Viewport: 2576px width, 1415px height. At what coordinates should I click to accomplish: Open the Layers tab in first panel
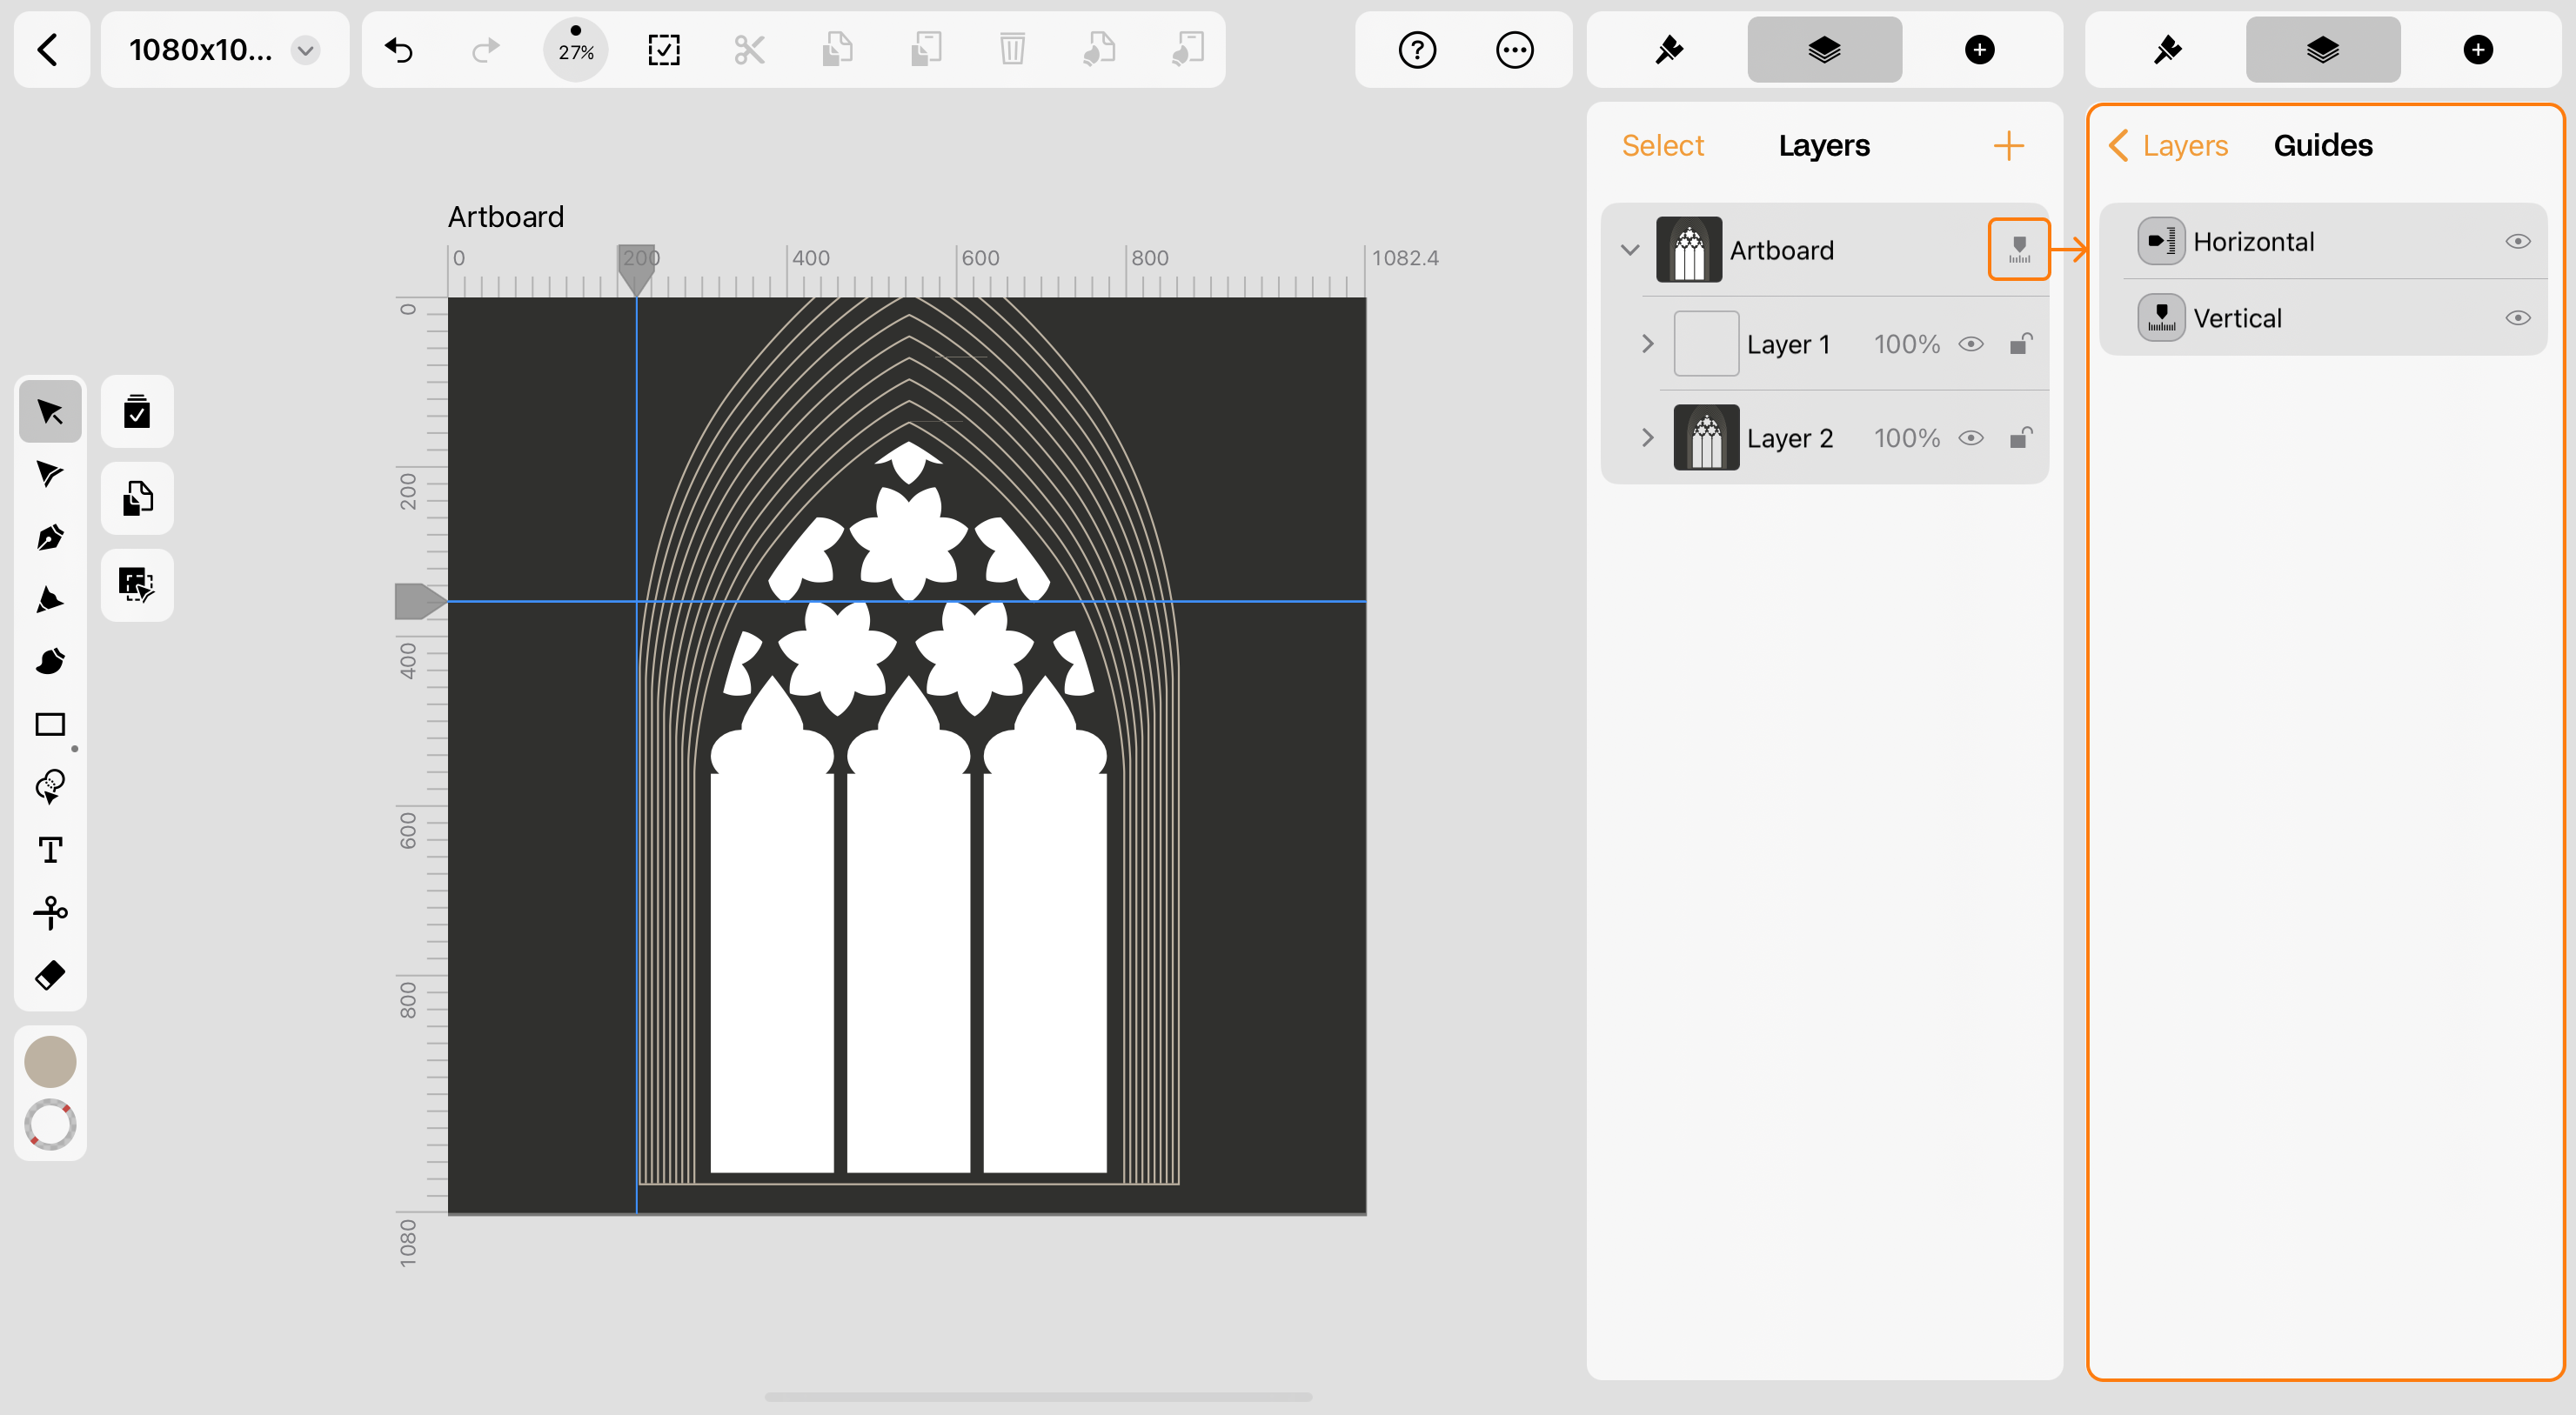click(1824, 50)
